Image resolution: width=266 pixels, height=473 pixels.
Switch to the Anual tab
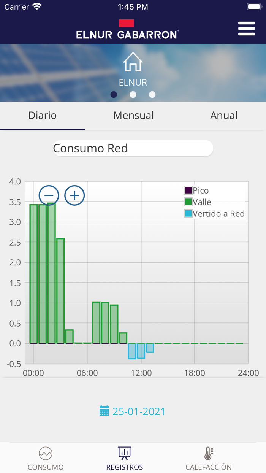click(224, 116)
